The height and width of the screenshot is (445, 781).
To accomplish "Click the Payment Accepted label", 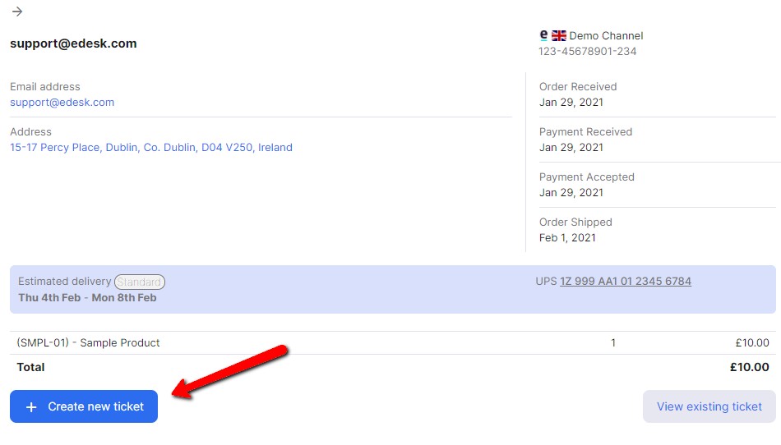I will tap(587, 177).
